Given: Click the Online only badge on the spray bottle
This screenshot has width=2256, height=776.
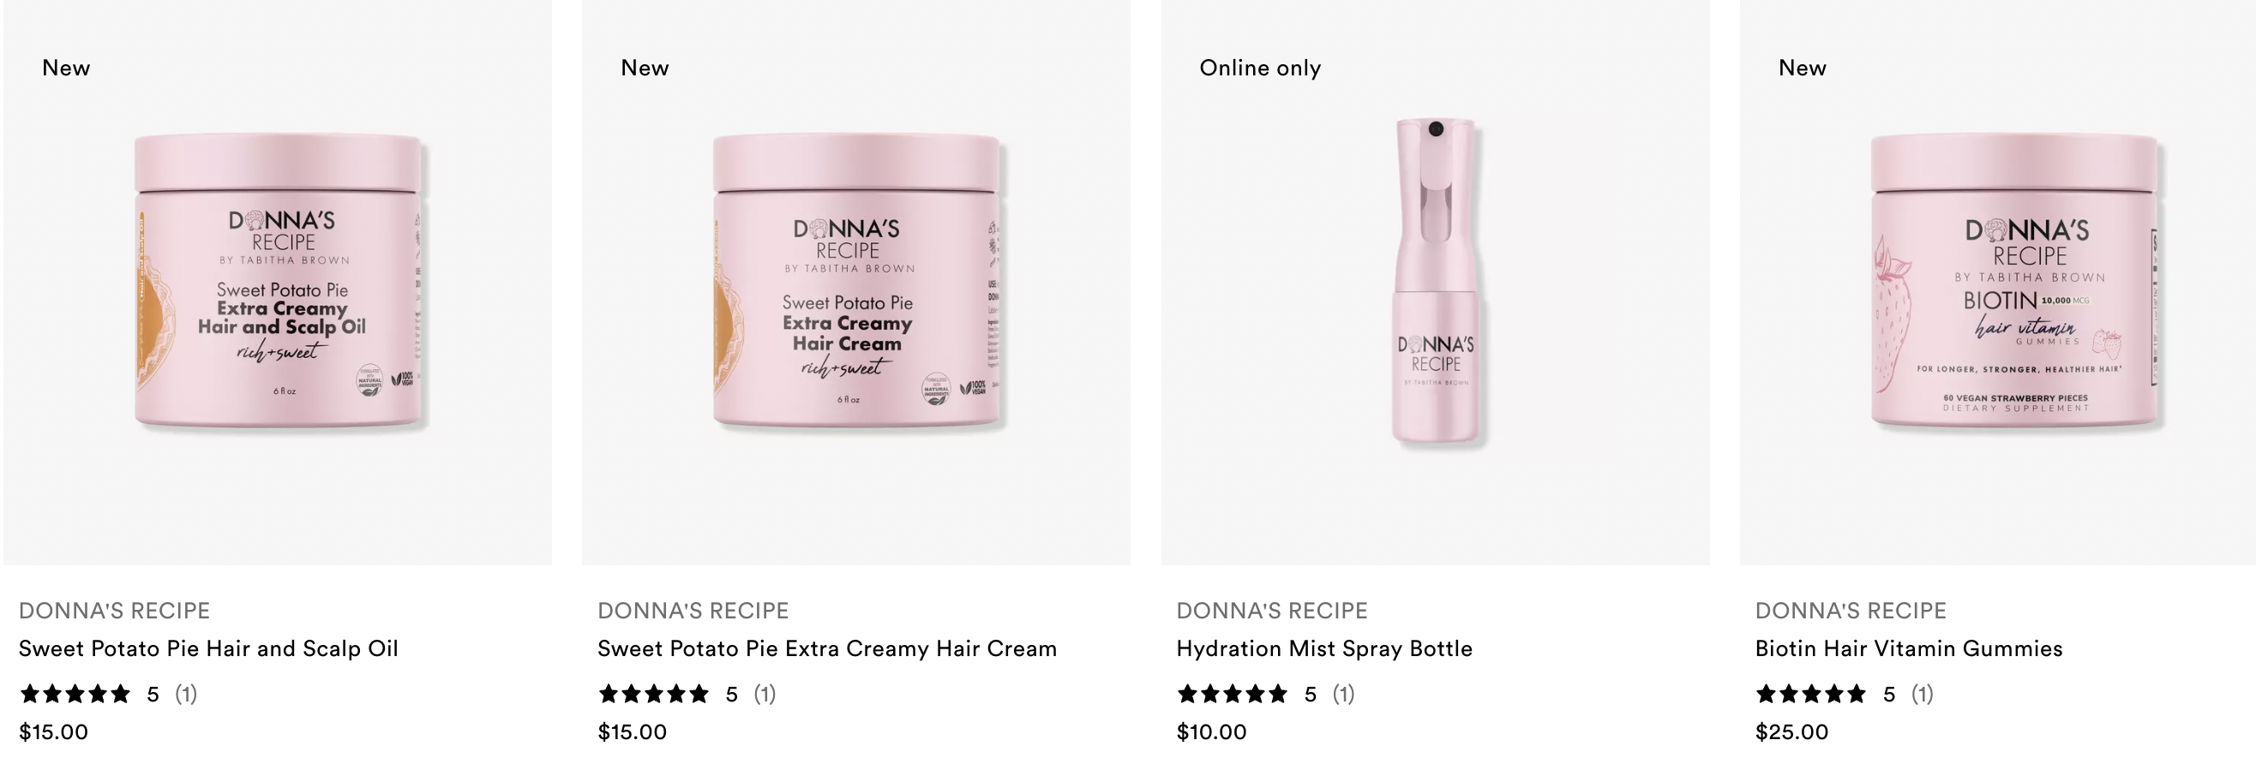Looking at the screenshot, I should pyautogui.click(x=1260, y=69).
